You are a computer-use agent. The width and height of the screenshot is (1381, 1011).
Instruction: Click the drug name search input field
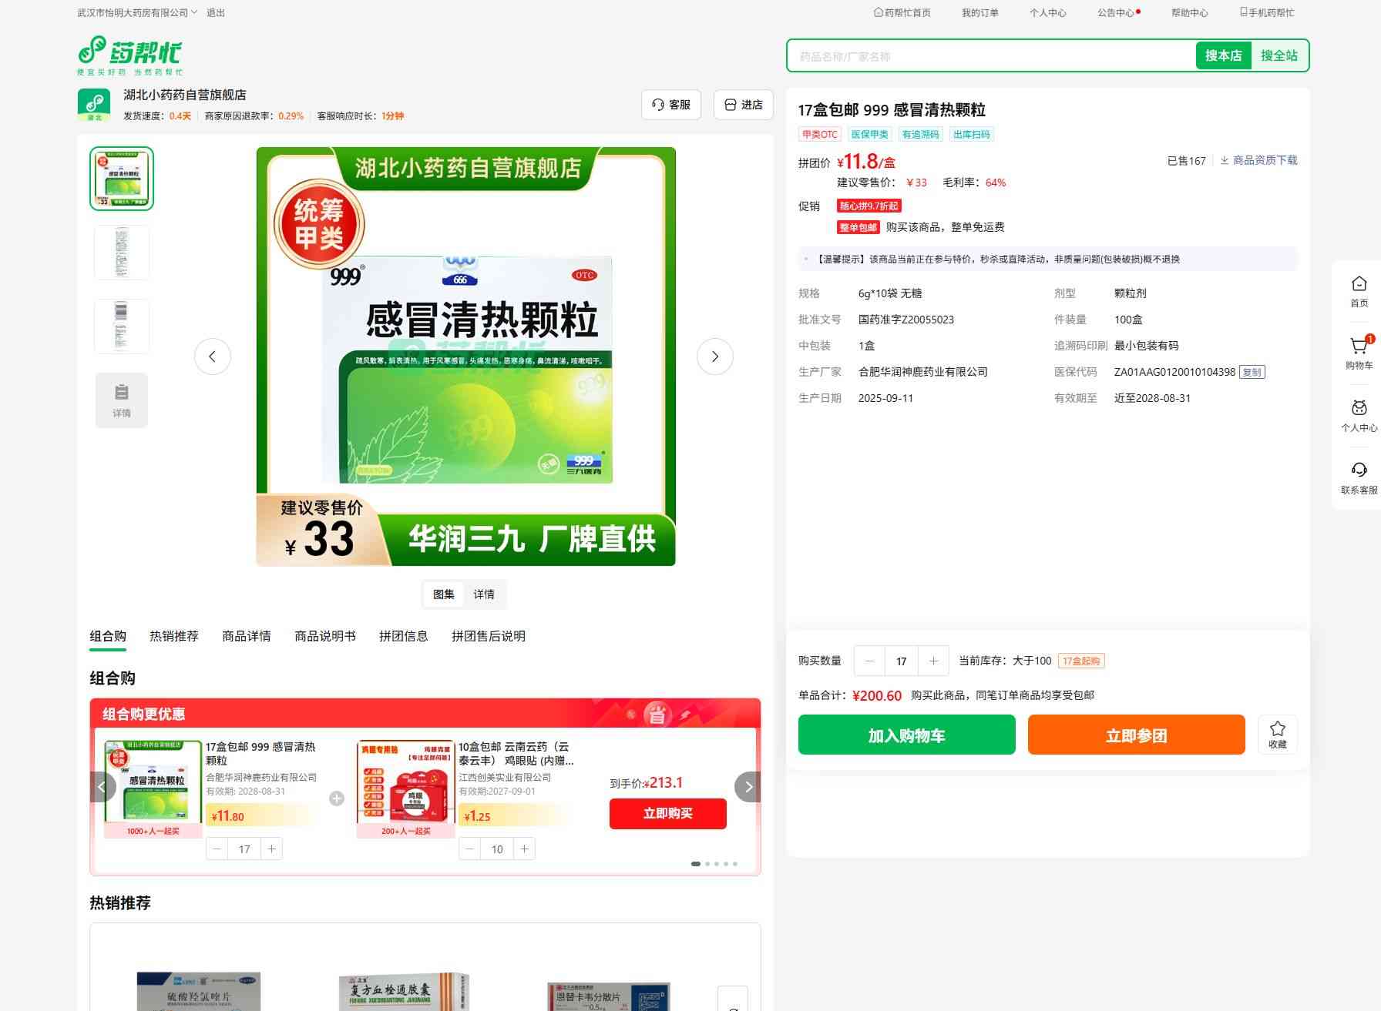point(990,56)
